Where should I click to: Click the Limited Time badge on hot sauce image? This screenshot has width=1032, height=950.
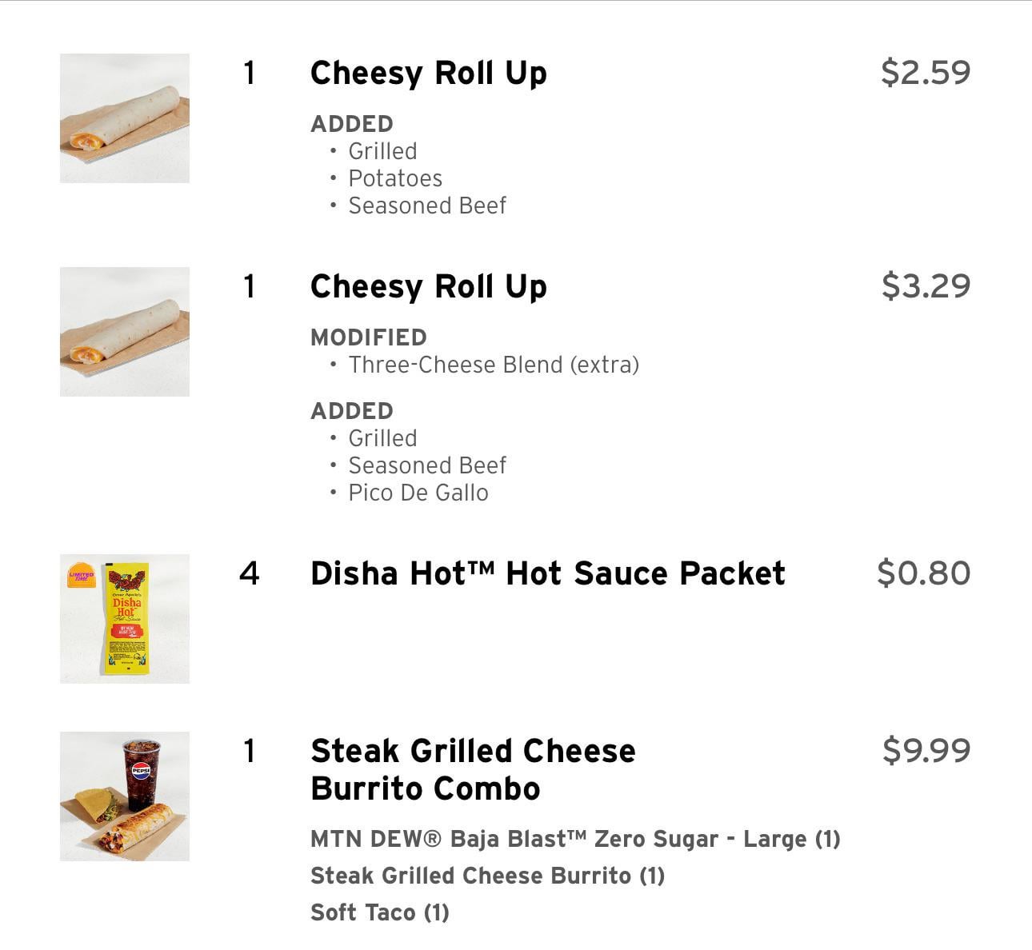[x=82, y=576]
